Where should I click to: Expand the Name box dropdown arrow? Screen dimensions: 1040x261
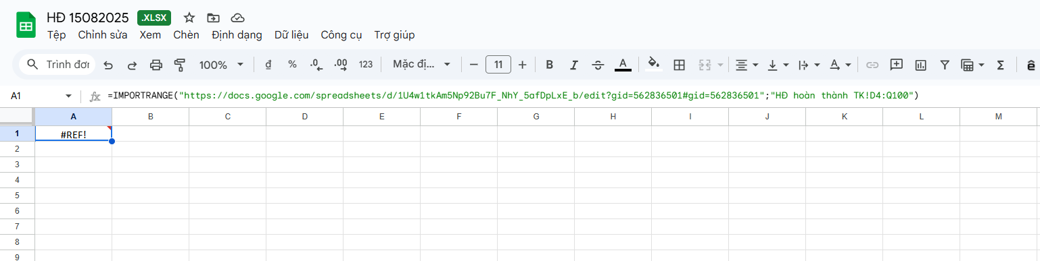click(x=68, y=96)
